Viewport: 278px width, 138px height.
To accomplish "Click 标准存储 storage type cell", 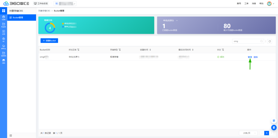I will point(114,57).
